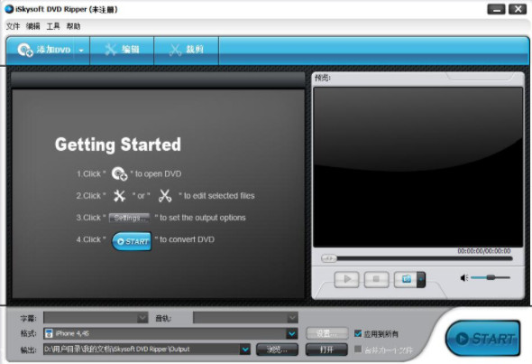The height and width of the screenshot is (364, 532).
Task: Minimize the iSkysoft DVD Ripper window
Action: (x=496, y=9)
